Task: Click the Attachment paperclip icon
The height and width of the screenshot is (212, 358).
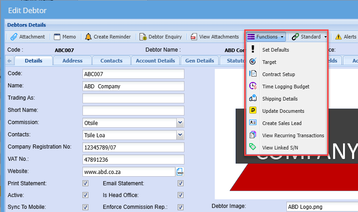Action: (x=14, y=37)
